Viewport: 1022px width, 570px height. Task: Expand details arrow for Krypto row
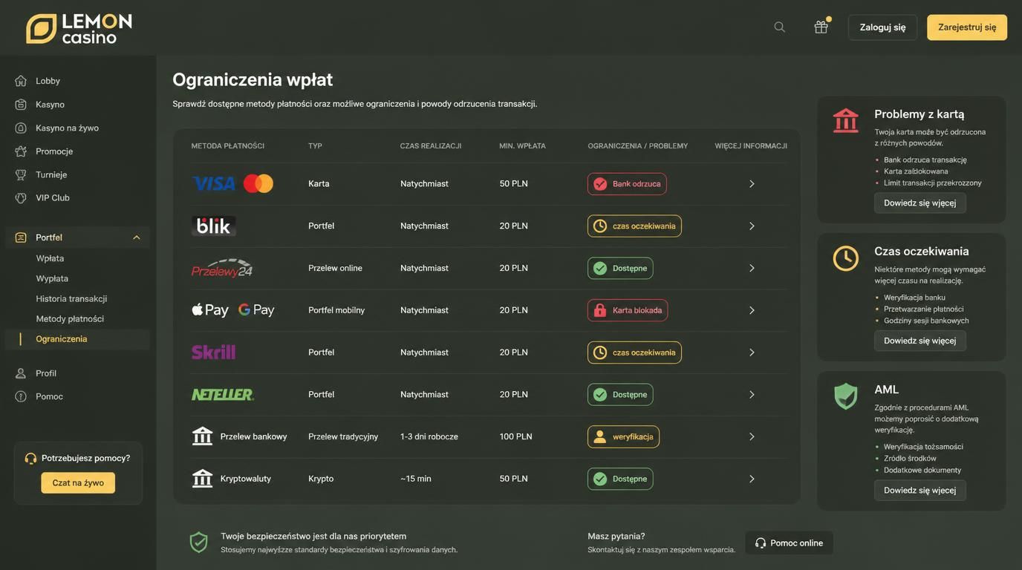click(752, 479)
